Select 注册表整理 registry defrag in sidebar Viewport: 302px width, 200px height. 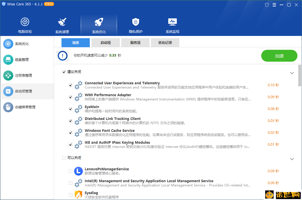click(27, 75)
